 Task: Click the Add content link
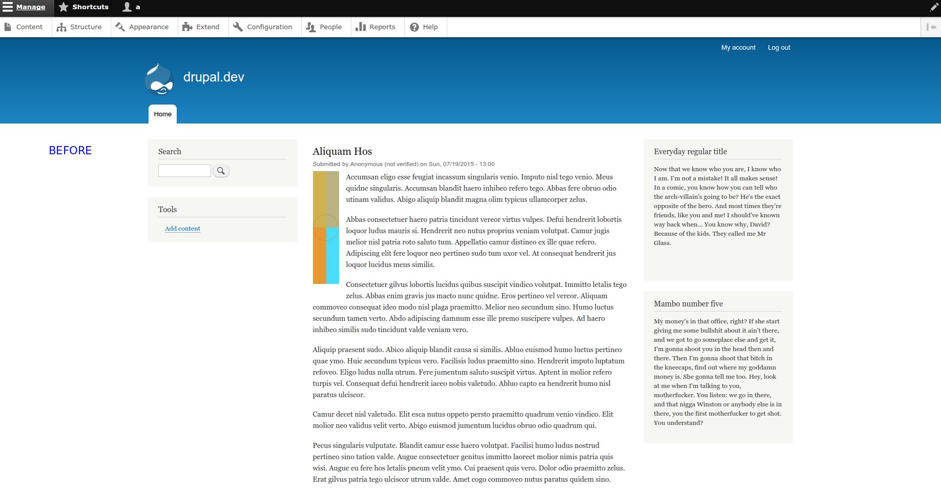pyautogui.click(x=182, y=228)
